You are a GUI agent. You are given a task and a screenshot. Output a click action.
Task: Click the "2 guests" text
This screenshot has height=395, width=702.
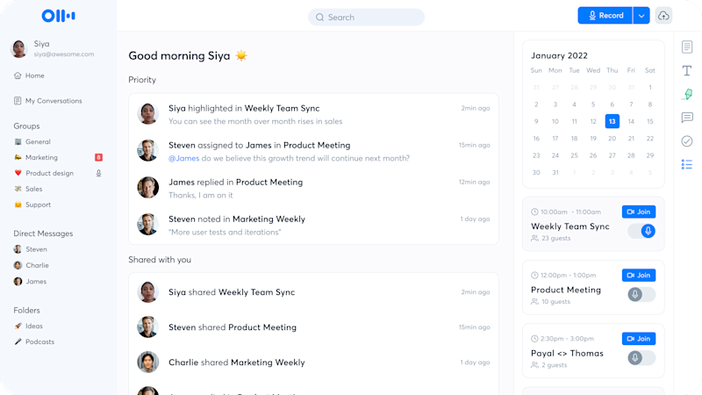tap(555, 365)
